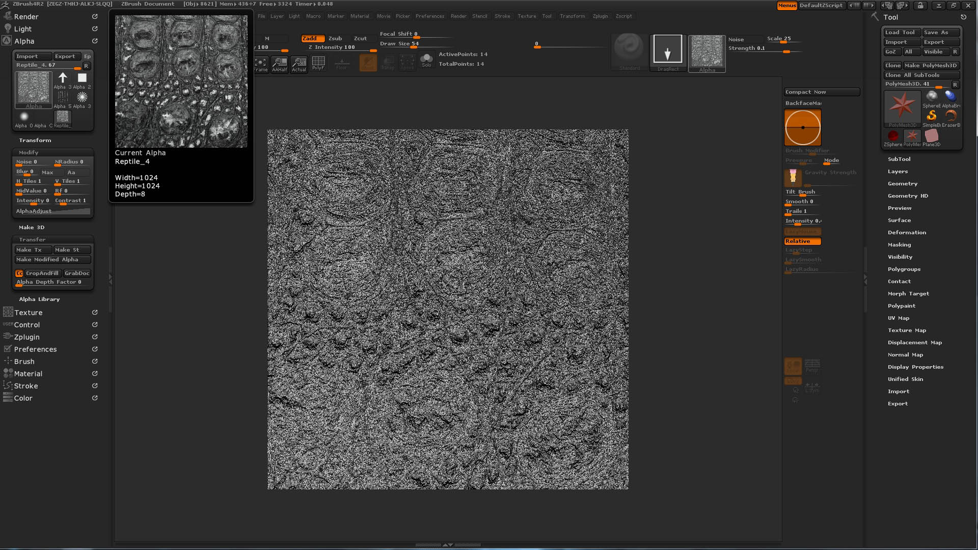Click the Actual size icon
978x550 pixels.
pos(299,64)
